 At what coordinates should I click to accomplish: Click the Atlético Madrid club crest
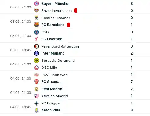(36, 96)
